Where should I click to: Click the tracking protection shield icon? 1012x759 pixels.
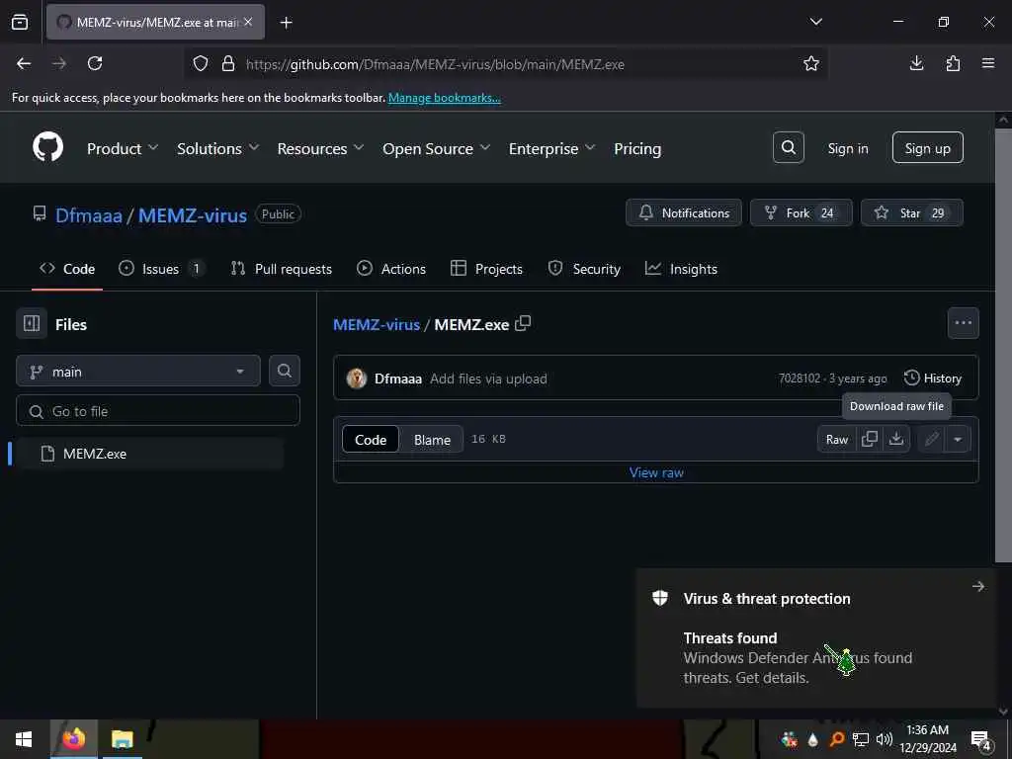point(201,63)
